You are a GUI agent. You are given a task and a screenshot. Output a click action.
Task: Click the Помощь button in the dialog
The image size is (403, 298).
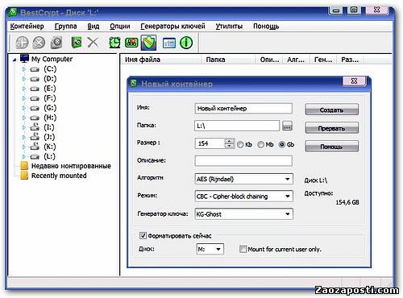(332, 147)
